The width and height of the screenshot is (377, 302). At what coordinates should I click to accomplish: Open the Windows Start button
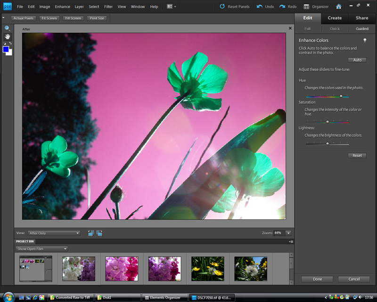coord(8,297)
